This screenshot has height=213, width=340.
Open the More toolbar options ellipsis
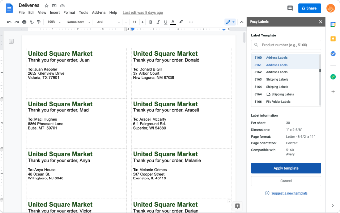pyautogui.click(x=191, y=22)
